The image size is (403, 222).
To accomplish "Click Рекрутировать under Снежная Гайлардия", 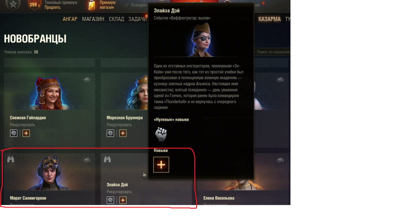I will tap(23, 125).
